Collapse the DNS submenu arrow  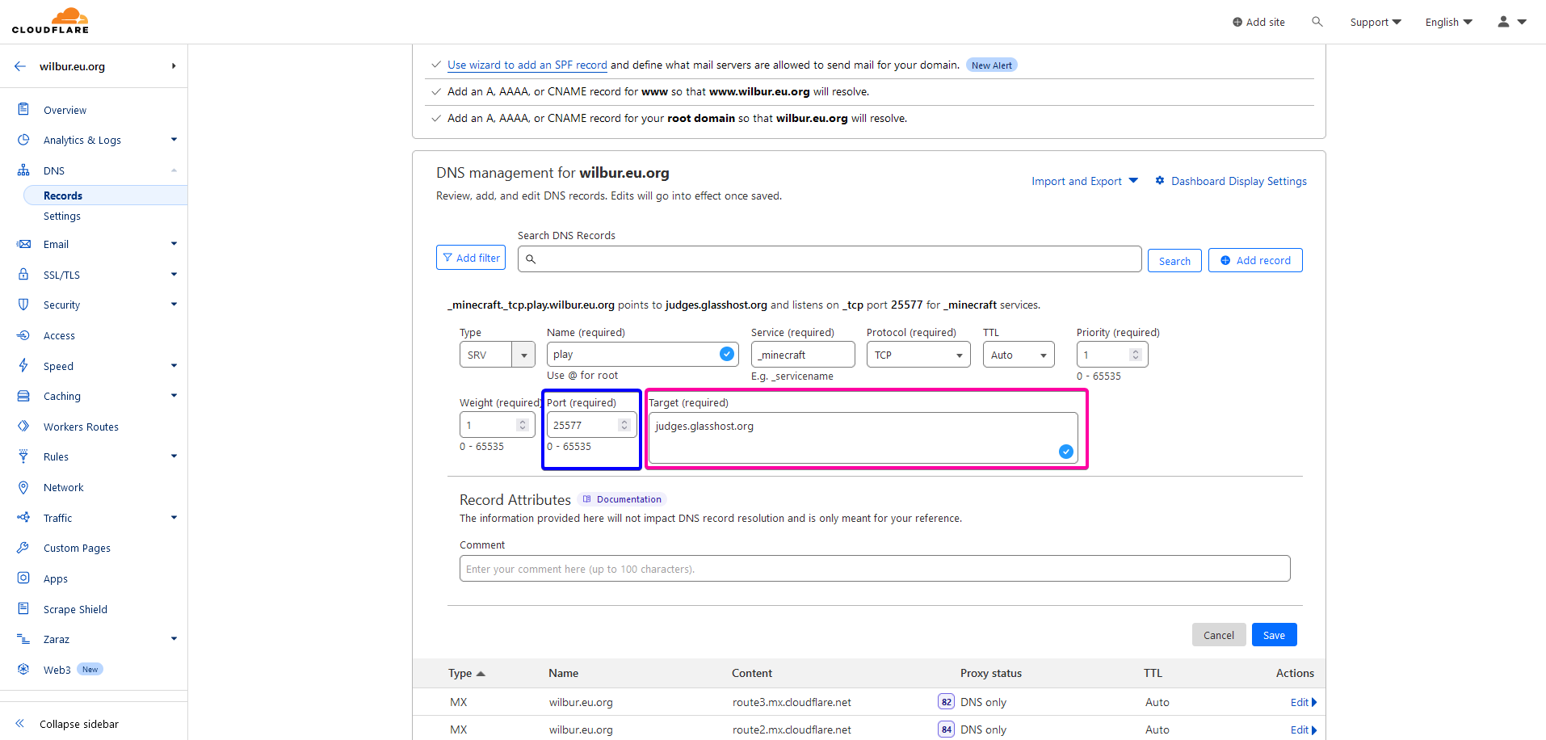coord(174,170)
